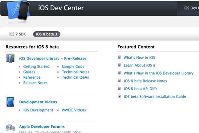Click icon beside iOS 8 beta API Diffs
This screenshot has width=199, height=133.
coord(119,88)
